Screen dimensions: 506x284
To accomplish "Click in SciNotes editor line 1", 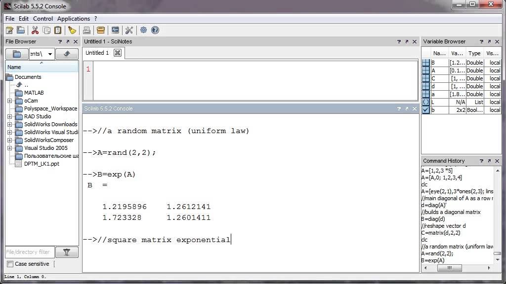I will [255, 69].
